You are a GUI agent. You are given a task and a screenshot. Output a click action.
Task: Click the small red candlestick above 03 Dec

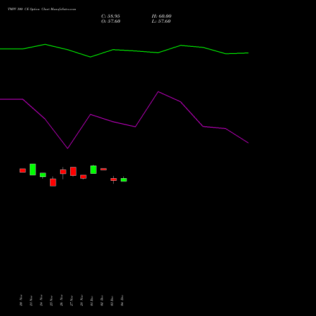[114, 179]
